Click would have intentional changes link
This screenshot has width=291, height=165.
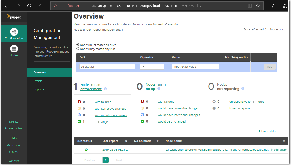tap(179, 115)
